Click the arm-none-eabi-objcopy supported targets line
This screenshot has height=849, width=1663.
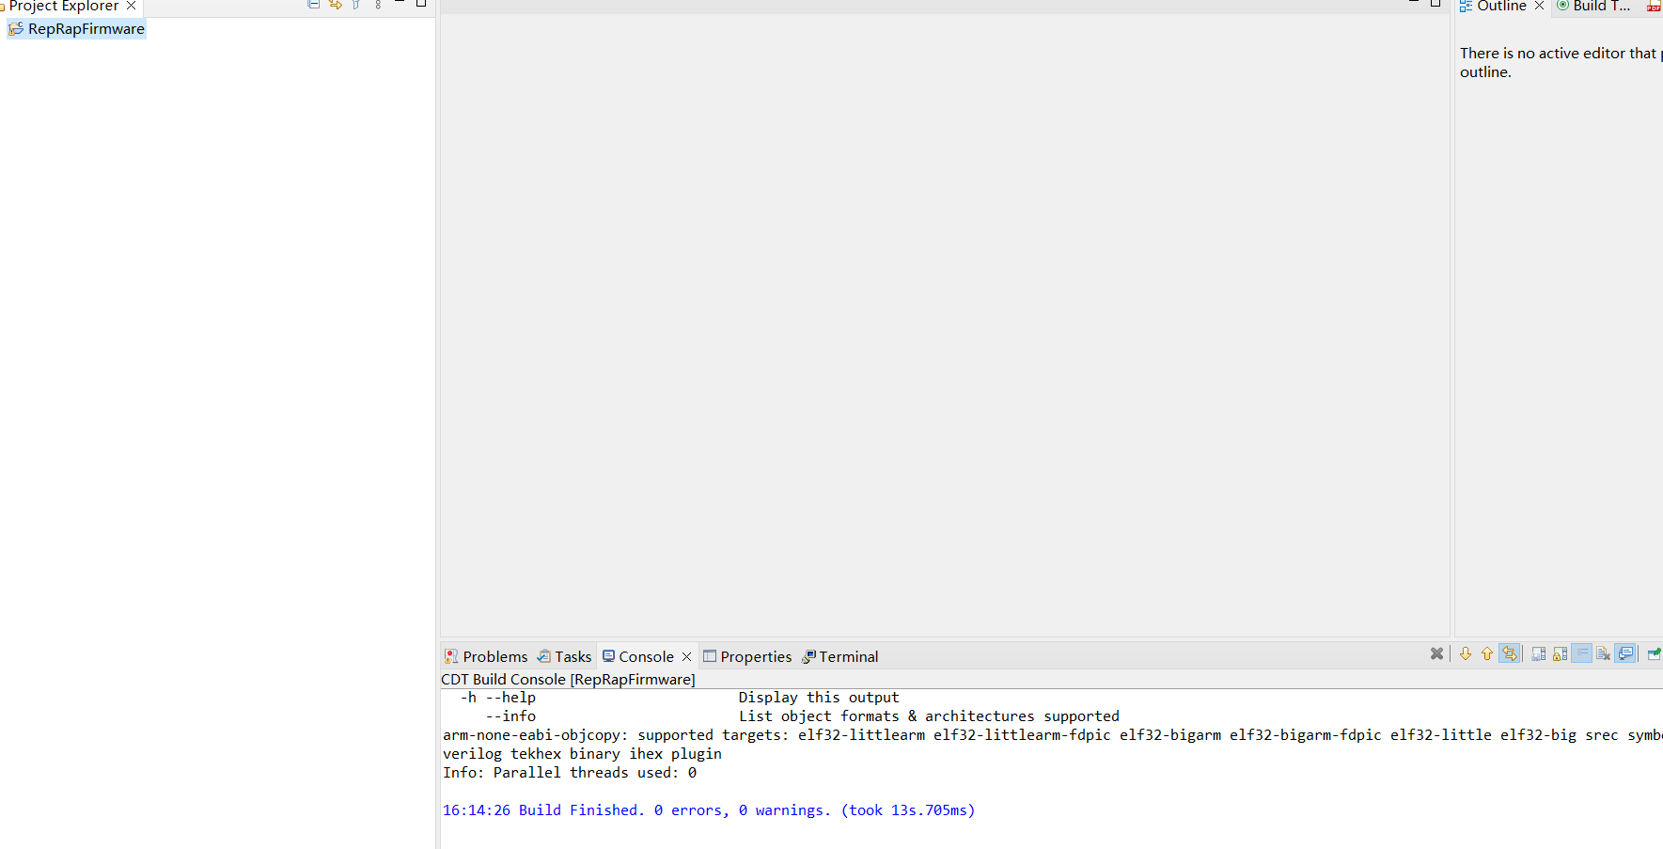1053,734
